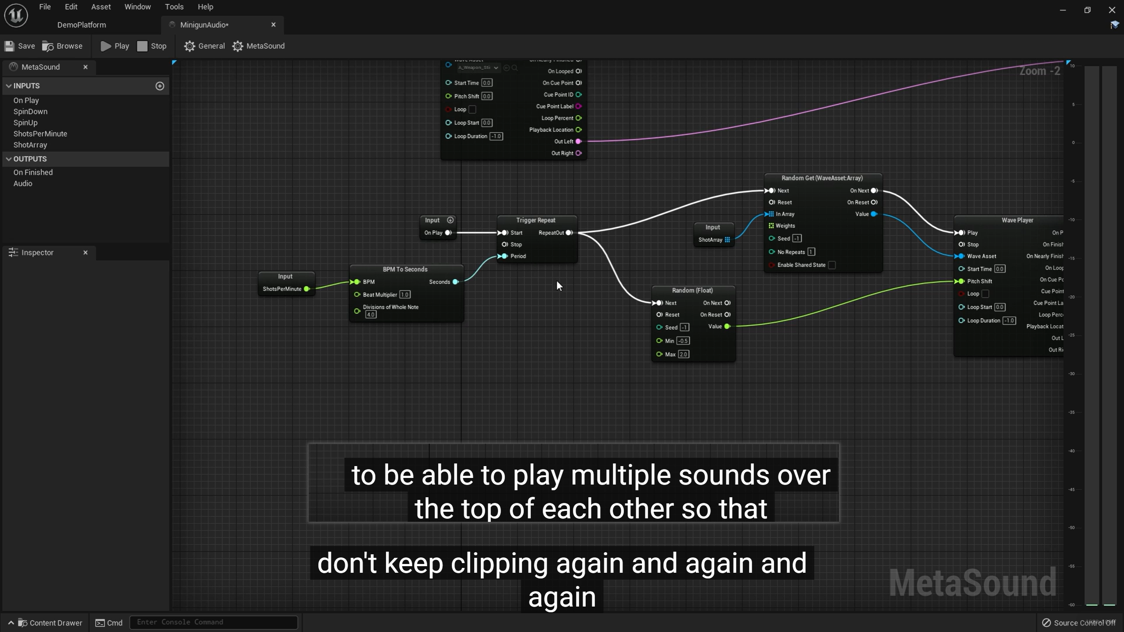Collapse the OUTPUTS section

click(x=9, y=159)
